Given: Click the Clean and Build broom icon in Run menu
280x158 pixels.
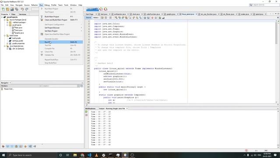Looking at the screenshot, I should pyautogui.click(x=42, y=20).
